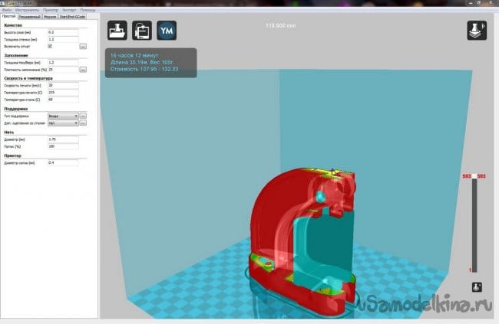Toggle the retraction checkbox under Quality
Screen dimensions: 499x324
(51, 46)
